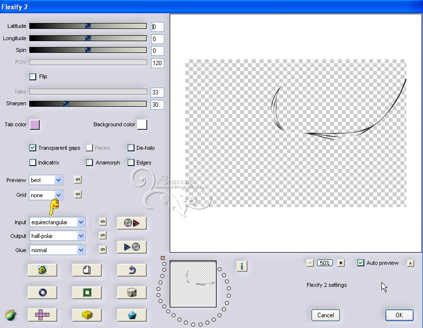
Task: Click the copy pages icon button
Action: click(x=87, y=270)
